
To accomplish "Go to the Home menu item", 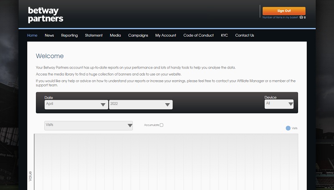I will tap(33, 35).
